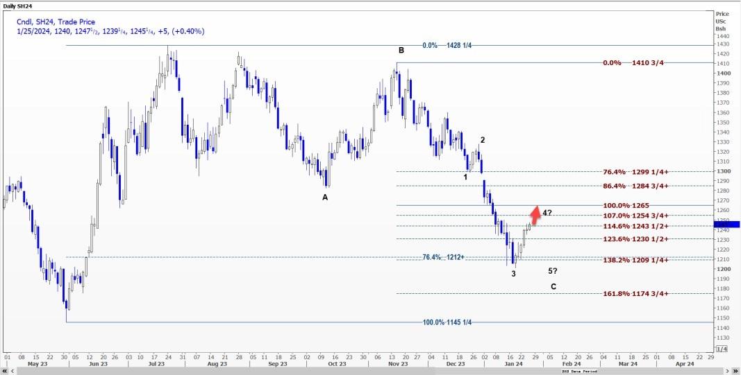Screen dimensions: 741x375
Task: Click the 'Jan 24' month label
Action: (513, 364)
